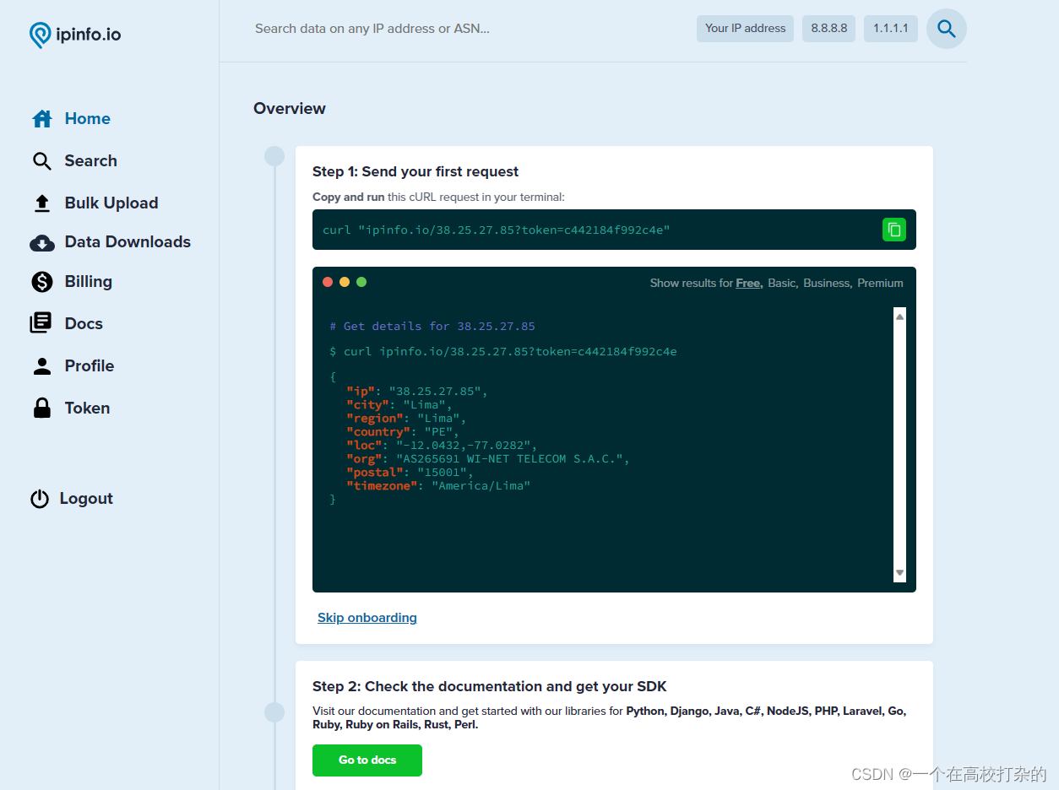Click the Billing dollar icon
Image resolution: width=1059 pixels, height=790 pixels.
tap(42, 282)
